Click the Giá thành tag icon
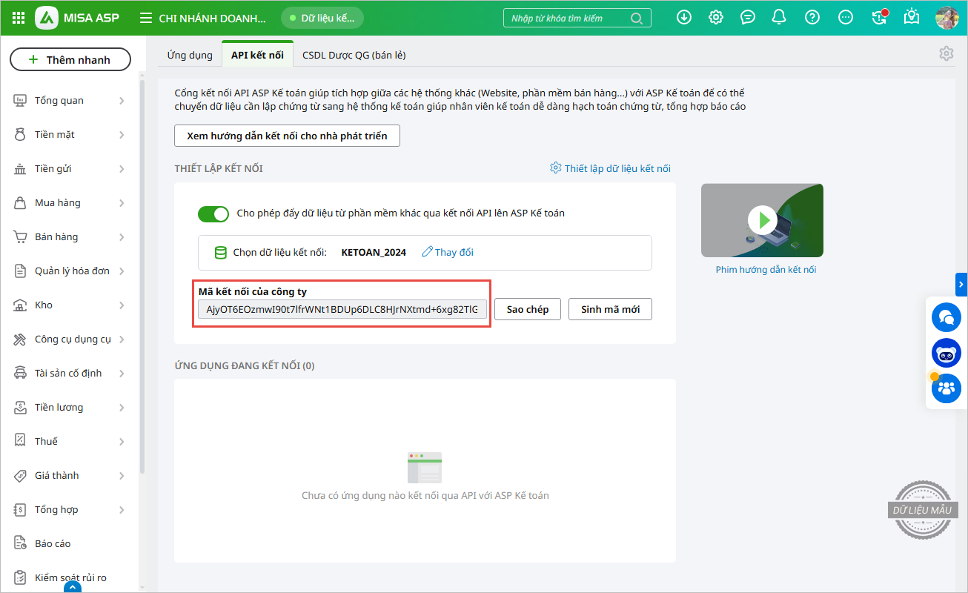The image size is (968, 593). click(20, 475)
